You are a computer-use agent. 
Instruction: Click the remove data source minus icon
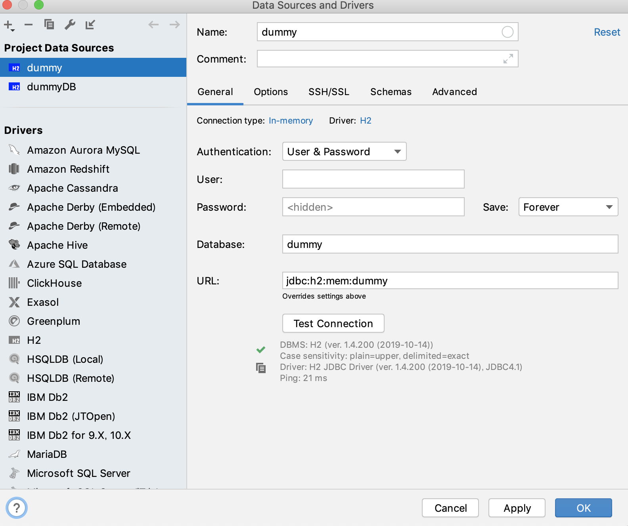tap(29, 25)
